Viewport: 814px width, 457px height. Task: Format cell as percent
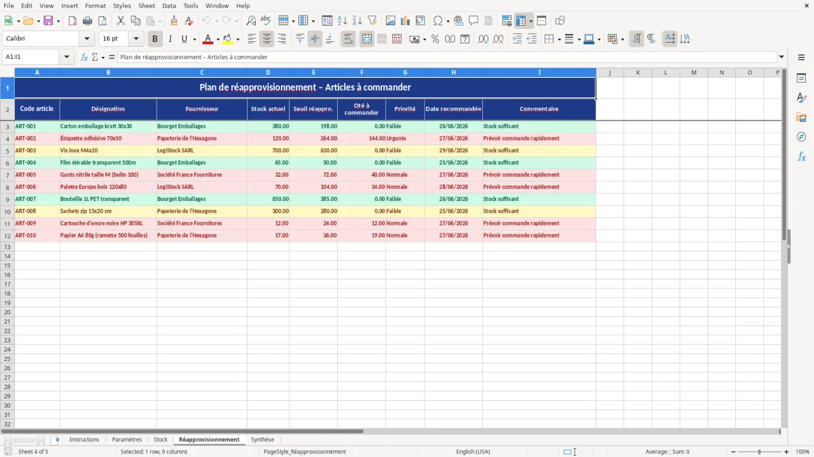[435, 39]
